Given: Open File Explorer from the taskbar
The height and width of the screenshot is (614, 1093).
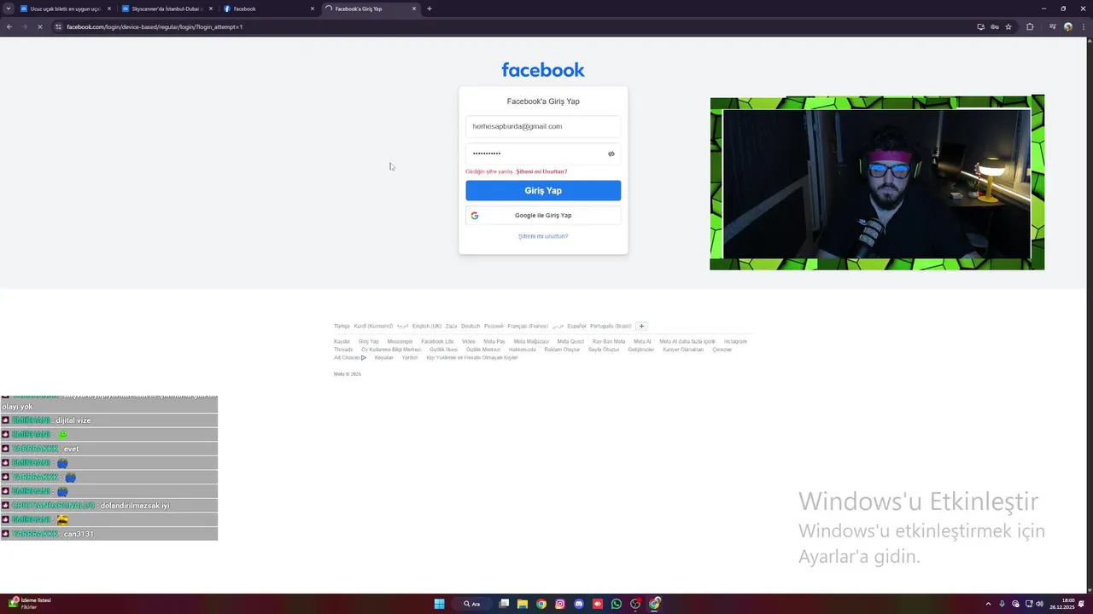Looking at the screenshot, I should pyautogui.click(x=523, y=604).
